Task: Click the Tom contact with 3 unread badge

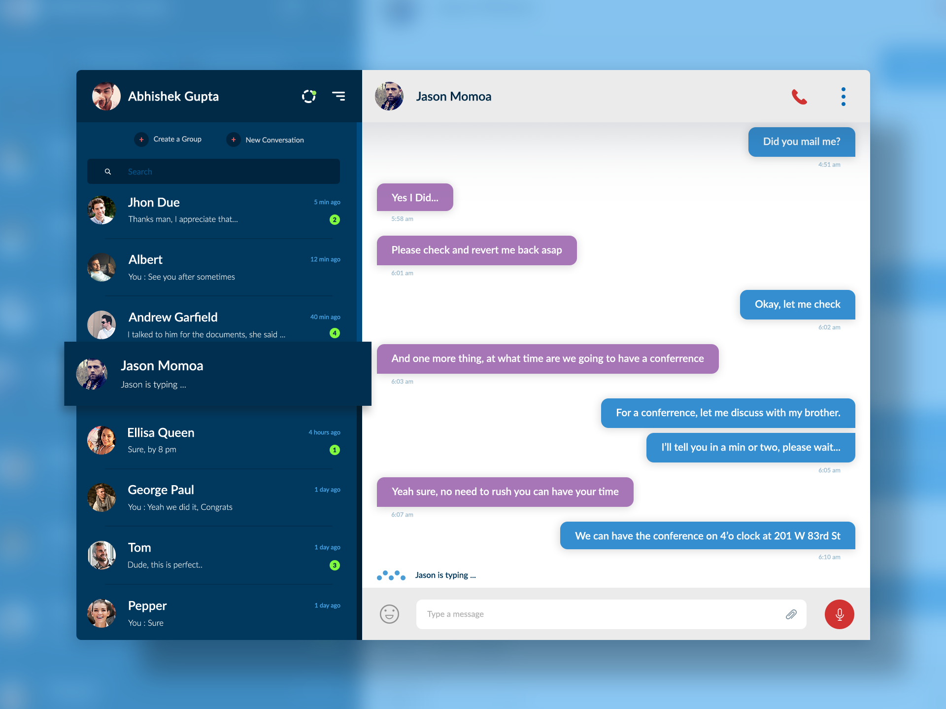Action: tap(216, 555)
